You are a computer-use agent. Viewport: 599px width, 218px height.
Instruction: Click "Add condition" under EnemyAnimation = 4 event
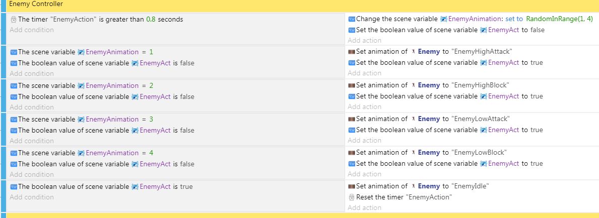coord(32,175)
